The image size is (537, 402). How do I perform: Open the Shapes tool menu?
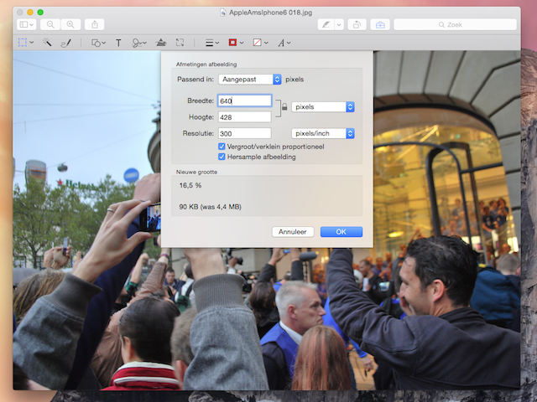pyautogui.click(x=99, y=42)
